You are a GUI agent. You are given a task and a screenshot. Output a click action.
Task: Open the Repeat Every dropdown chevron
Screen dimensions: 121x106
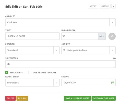click(56, 83)
